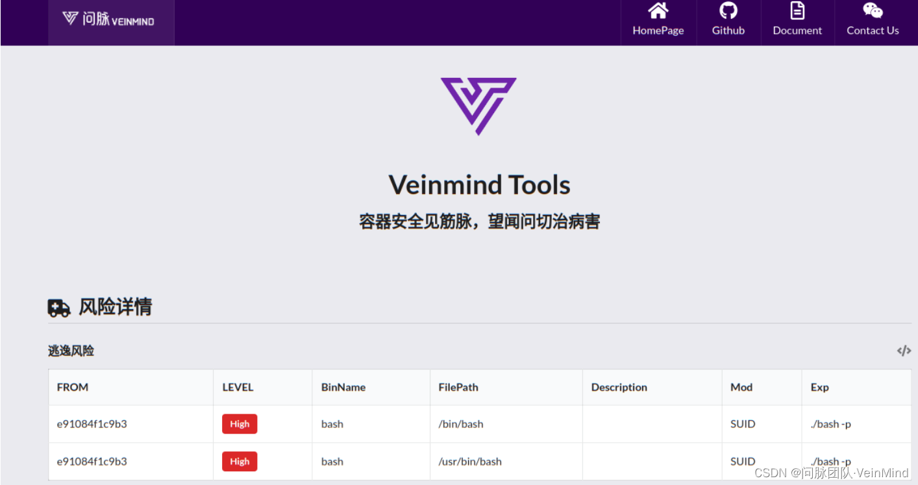Click the Document page icon
This screenshot has height=485, width=918.
click(797, 11)
